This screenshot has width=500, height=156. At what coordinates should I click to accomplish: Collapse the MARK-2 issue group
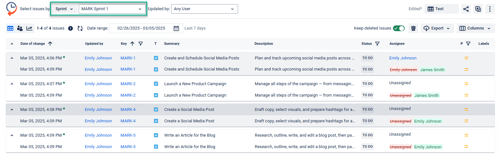point(12,84)
